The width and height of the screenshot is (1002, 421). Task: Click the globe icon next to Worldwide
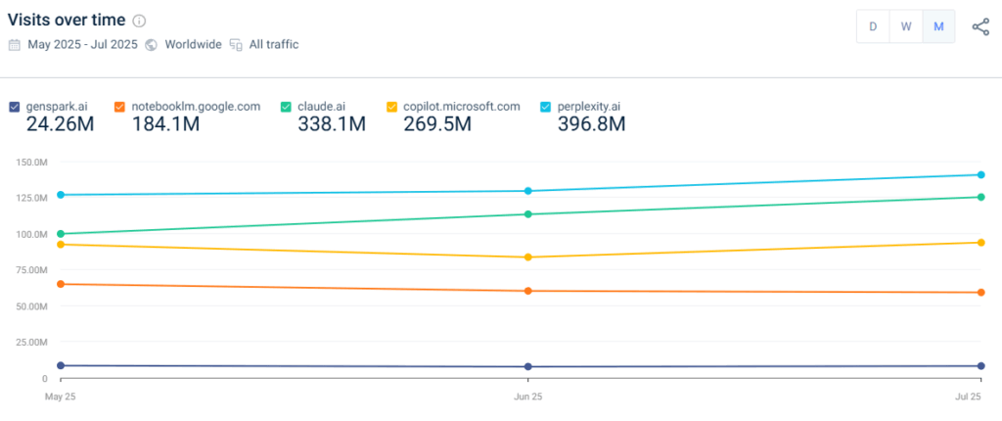(152, 45)
